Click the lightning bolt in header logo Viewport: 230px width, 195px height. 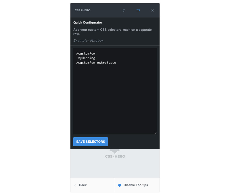81,10
